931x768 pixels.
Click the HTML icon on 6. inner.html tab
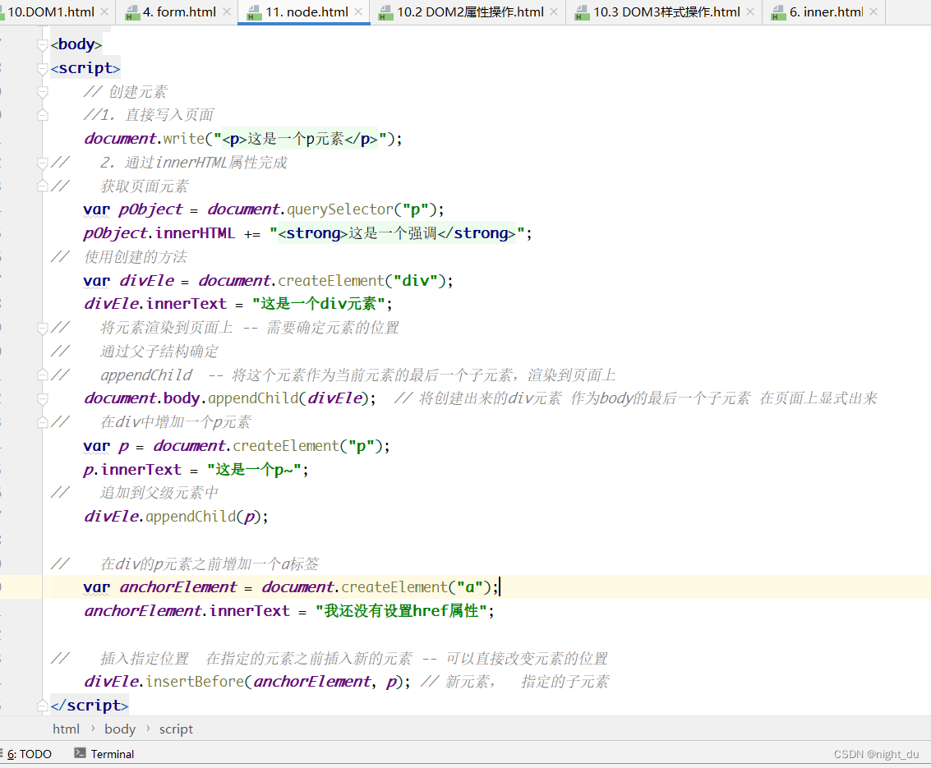[x=777, y=12]
